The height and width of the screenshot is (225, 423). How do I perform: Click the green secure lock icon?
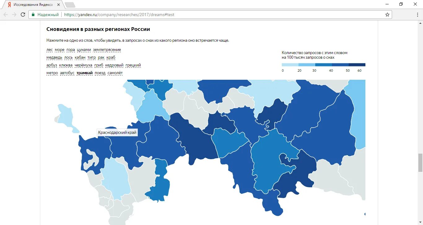tap(33, 15)
